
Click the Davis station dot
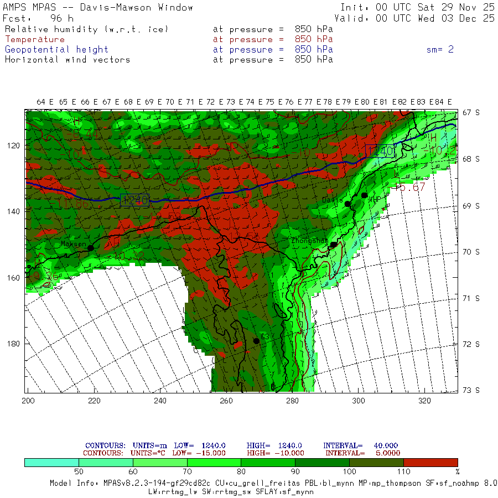pos(348,204)
